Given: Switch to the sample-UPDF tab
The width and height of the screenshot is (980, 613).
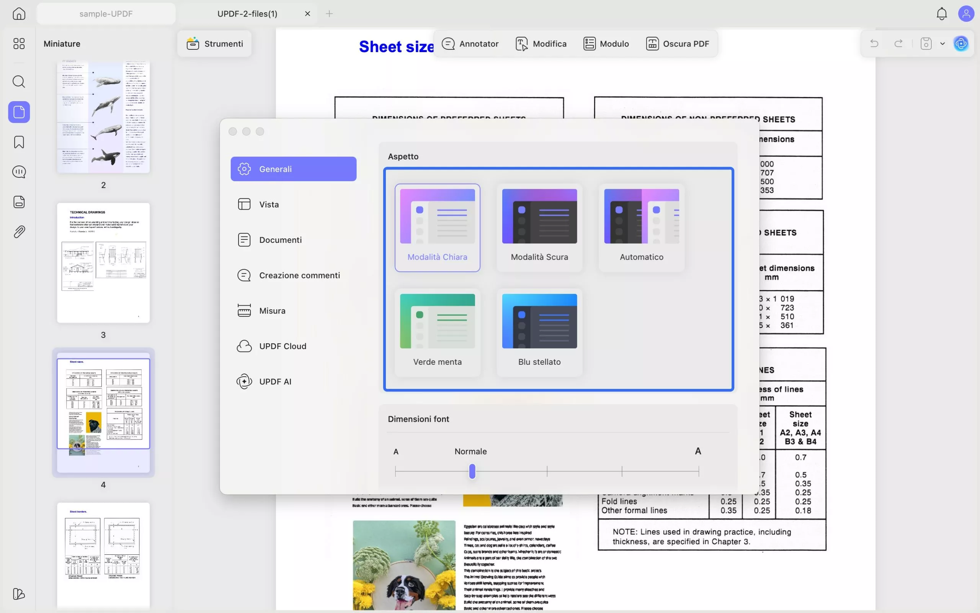Looking at the screenshot, I should (x=106, y=14).
